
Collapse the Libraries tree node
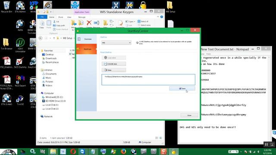point(39,70)
